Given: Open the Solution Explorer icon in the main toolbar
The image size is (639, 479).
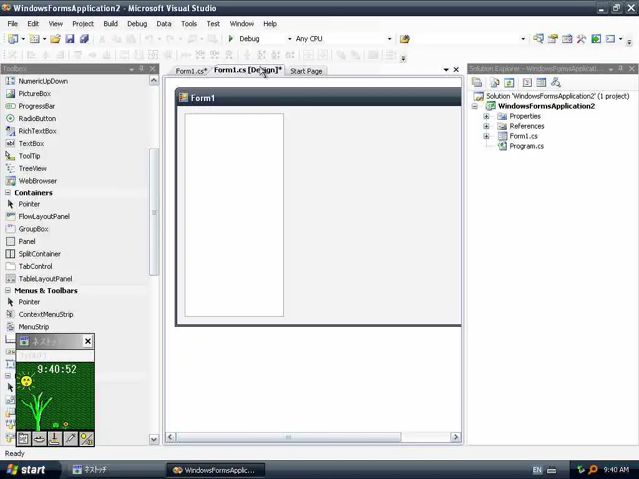Looking at the screenshot, I should (539, 39).
